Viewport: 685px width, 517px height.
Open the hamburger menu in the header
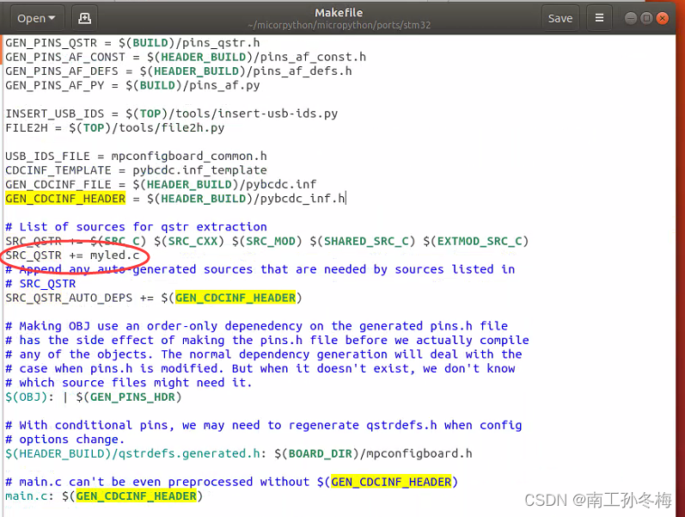[599, 18]
